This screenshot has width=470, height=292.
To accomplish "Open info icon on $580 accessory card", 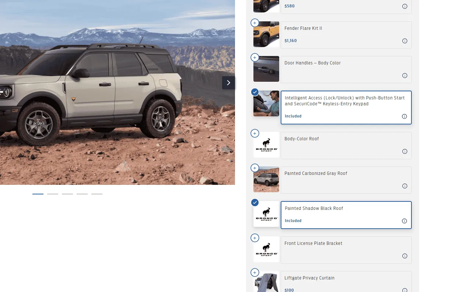I will coord(404,6).
